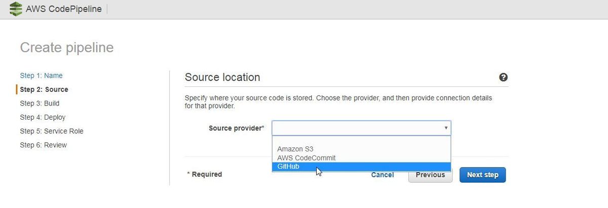Open the Source provider combo box
The image size is (608, 208).
tap(361, 128)
